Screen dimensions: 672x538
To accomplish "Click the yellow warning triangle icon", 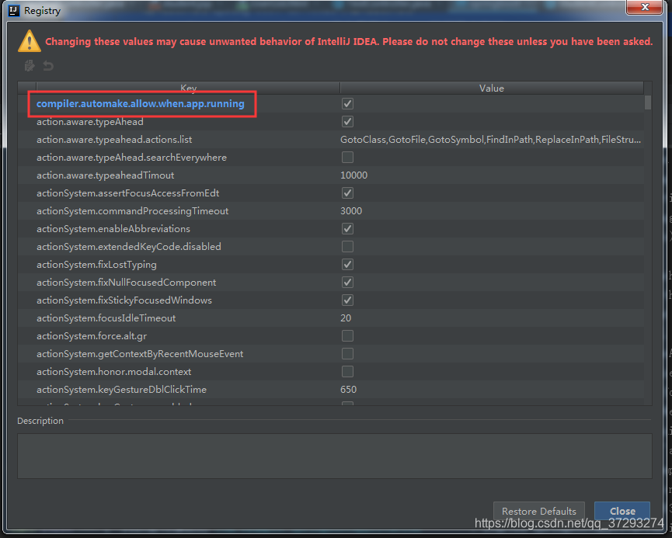I will (29, 42).
